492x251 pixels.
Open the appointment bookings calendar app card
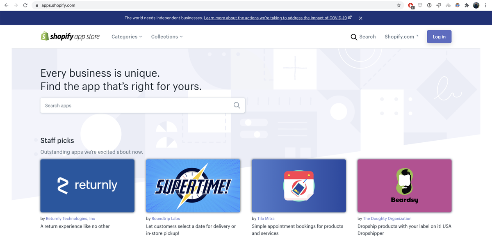[x=299, y=186]
